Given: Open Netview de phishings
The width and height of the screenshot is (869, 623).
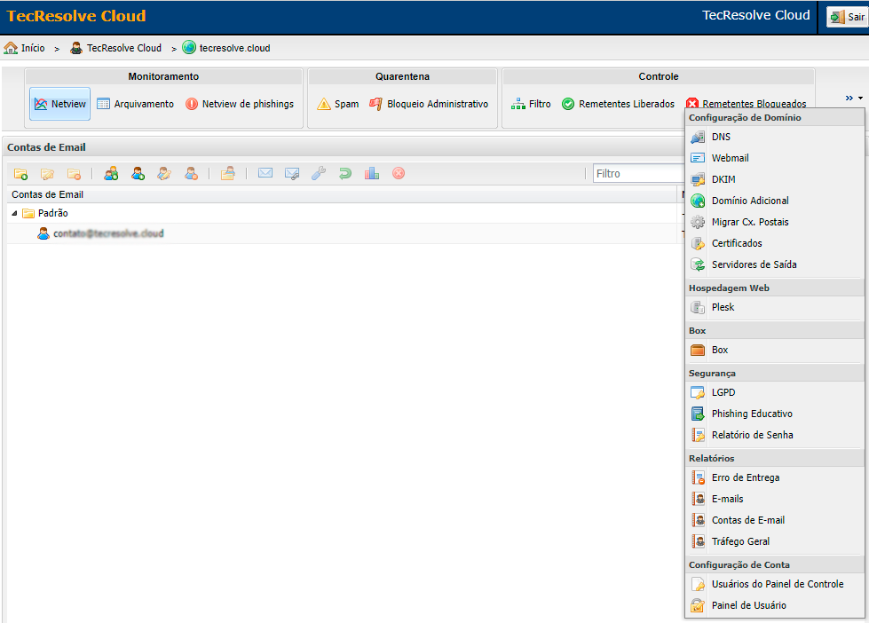Looking at the screenshot, I should (239, 104).
